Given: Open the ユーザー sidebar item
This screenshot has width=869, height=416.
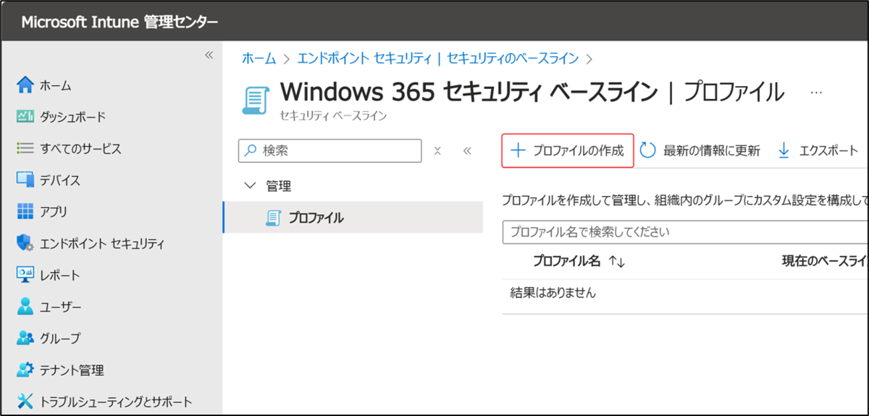Looking at the screenshot, I should coord(49,307).
